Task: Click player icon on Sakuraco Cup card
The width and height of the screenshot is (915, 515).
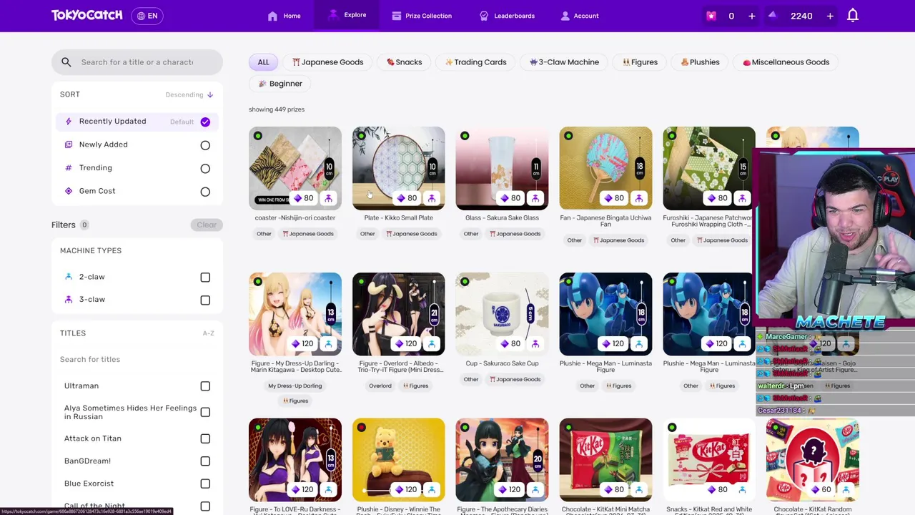Action: tap(535, 344)
